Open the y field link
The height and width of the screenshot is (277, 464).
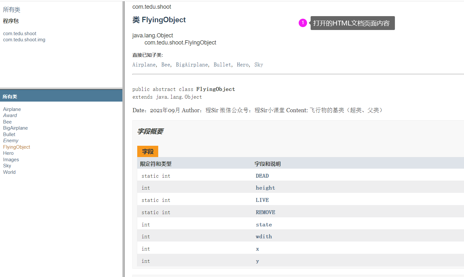click(257, 261)
